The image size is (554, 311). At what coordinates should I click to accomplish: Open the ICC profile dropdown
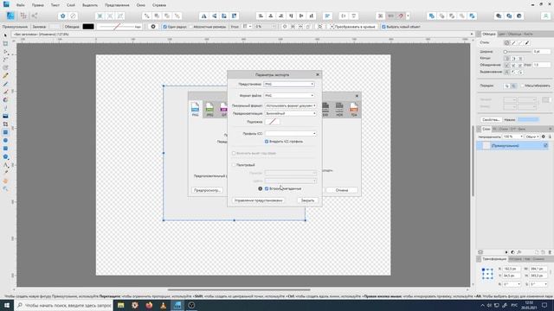[x=291, y=134]
